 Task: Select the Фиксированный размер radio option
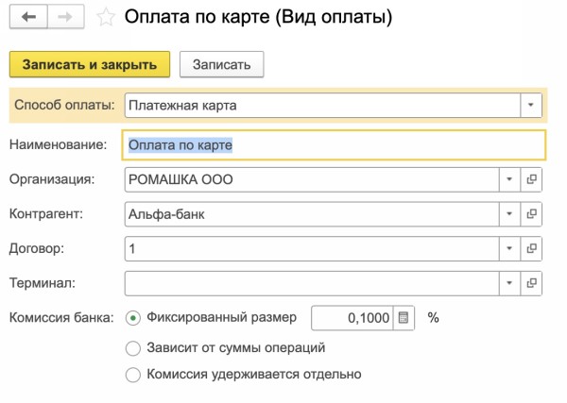point(132,318)
